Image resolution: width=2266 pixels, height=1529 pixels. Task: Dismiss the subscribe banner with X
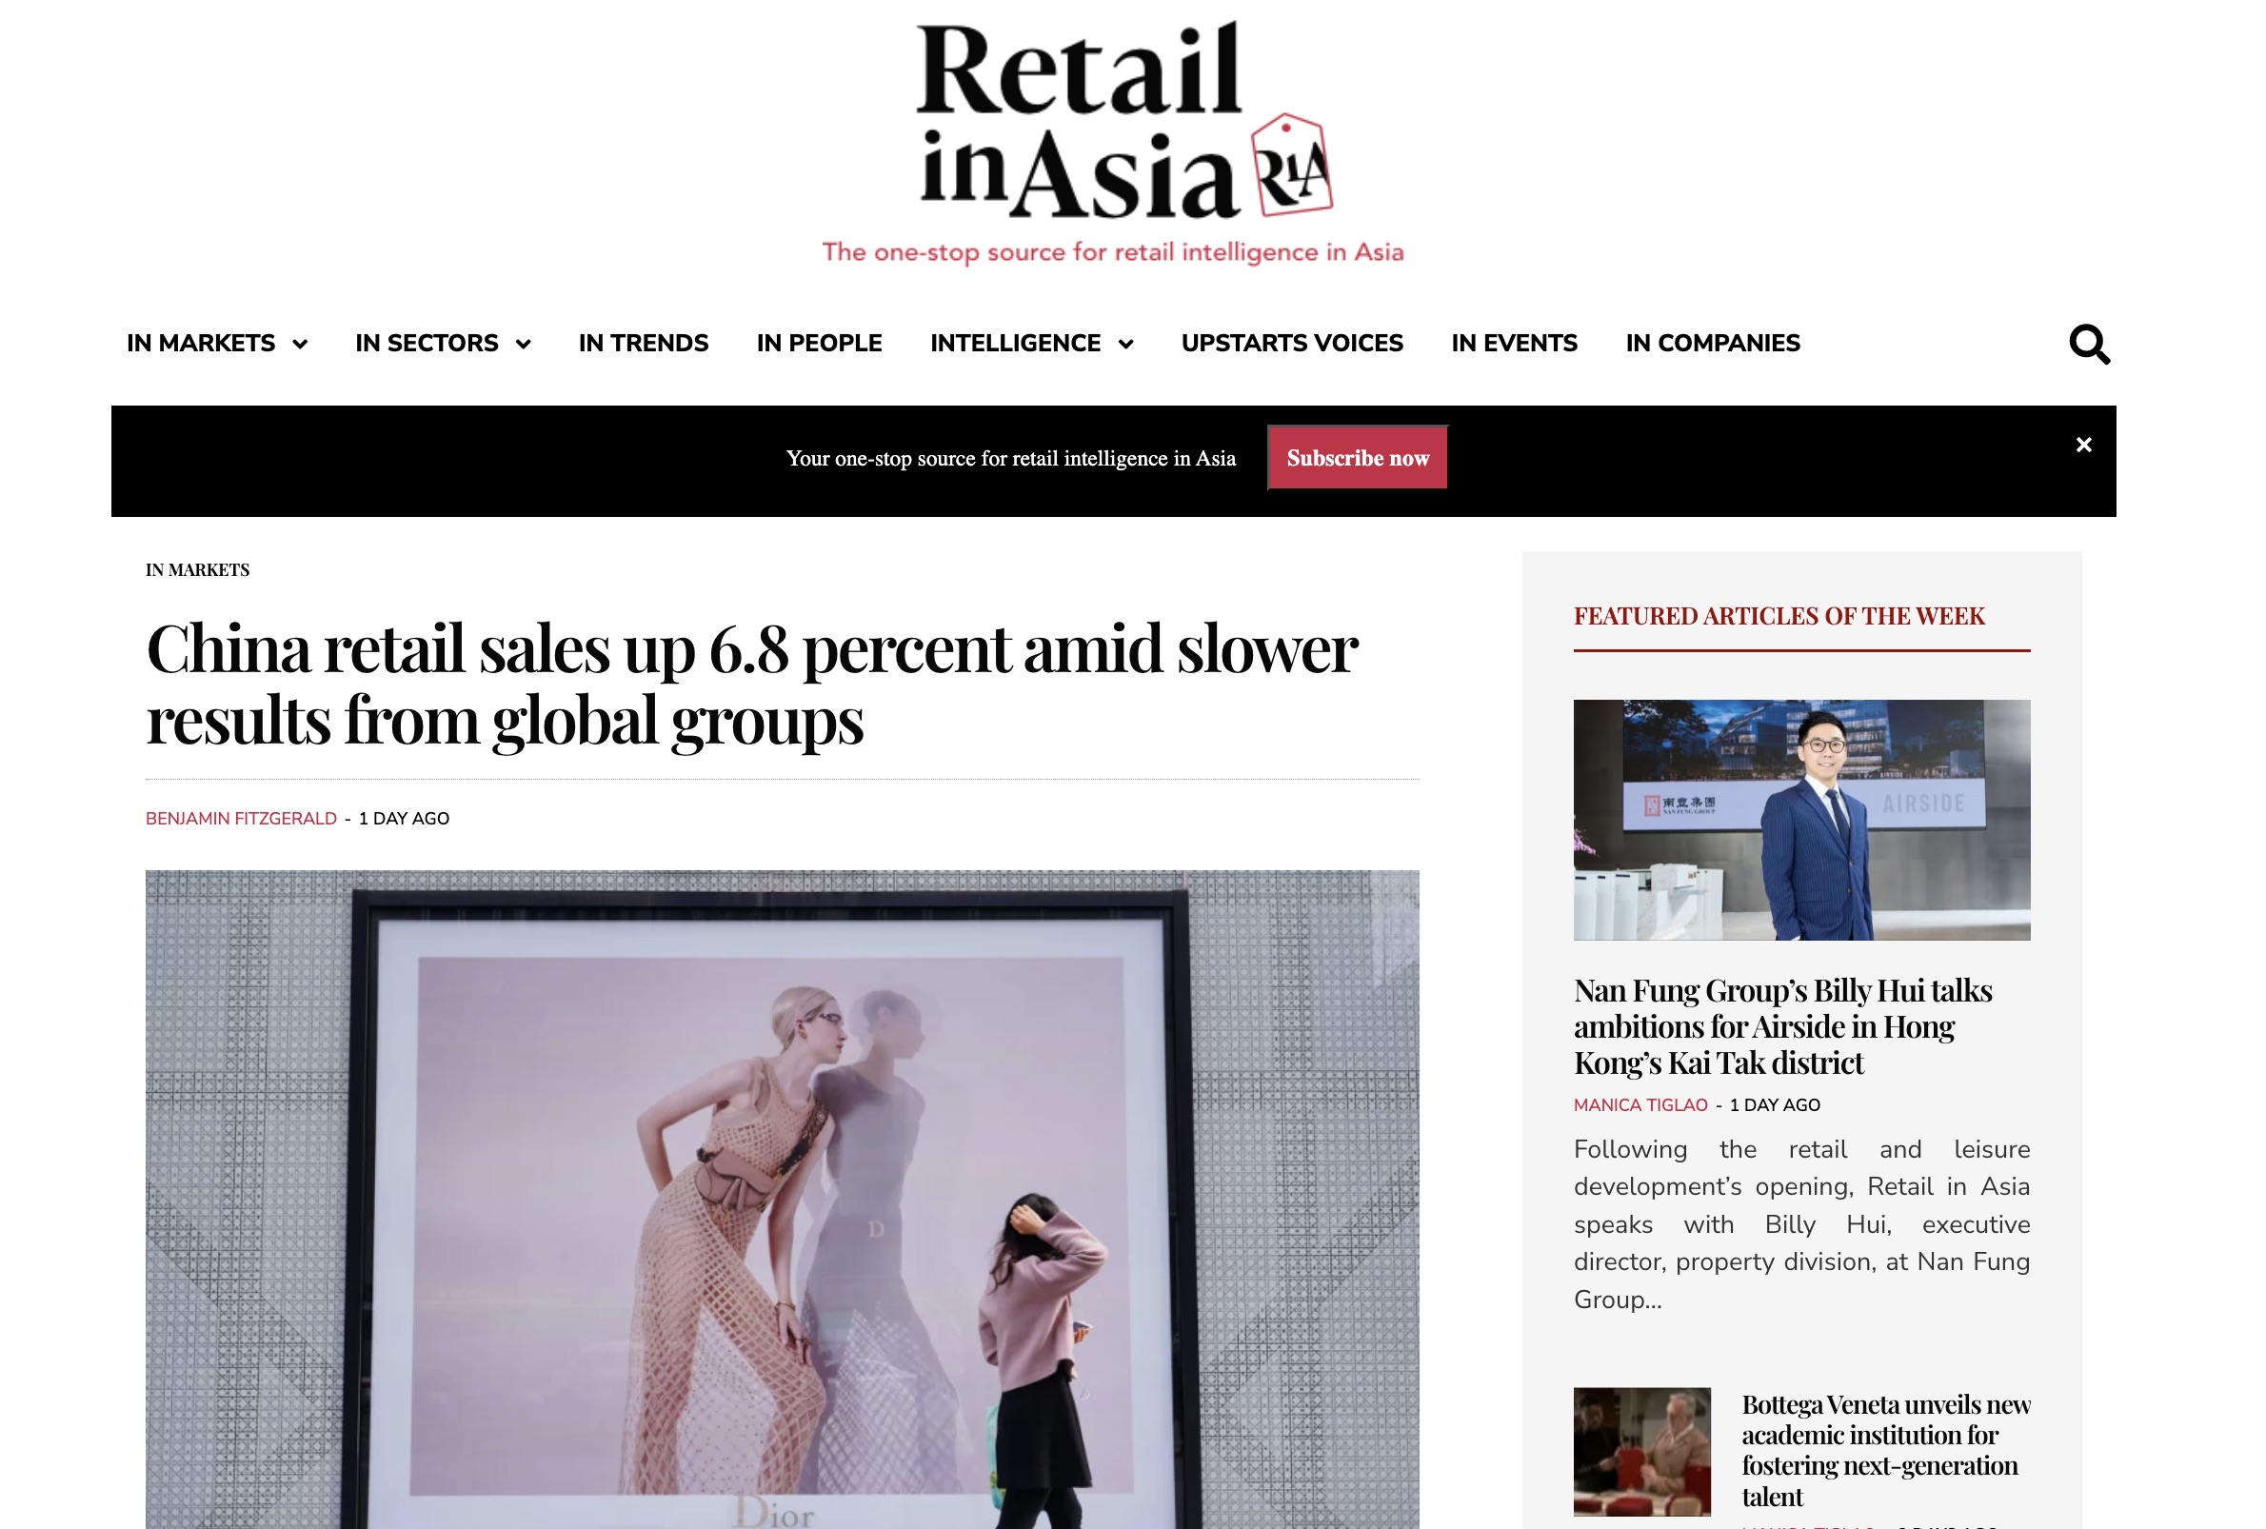click(x=2083, y=445)
